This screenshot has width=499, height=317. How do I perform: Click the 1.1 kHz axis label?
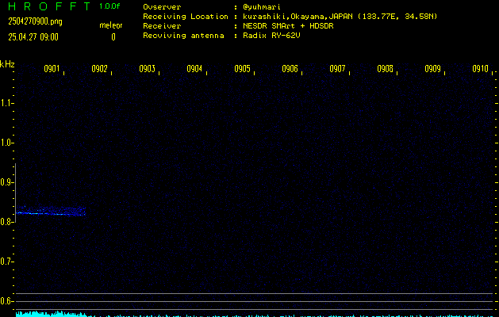tap(6, 103)
